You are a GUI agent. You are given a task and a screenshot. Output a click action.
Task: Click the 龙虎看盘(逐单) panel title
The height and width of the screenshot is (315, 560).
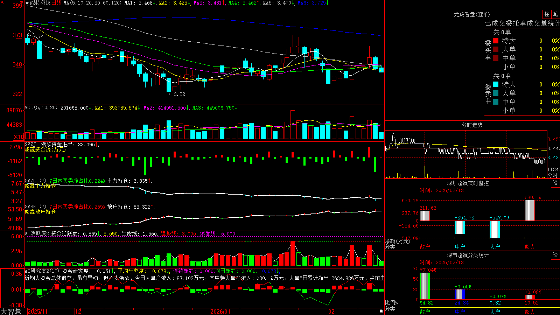472,14
